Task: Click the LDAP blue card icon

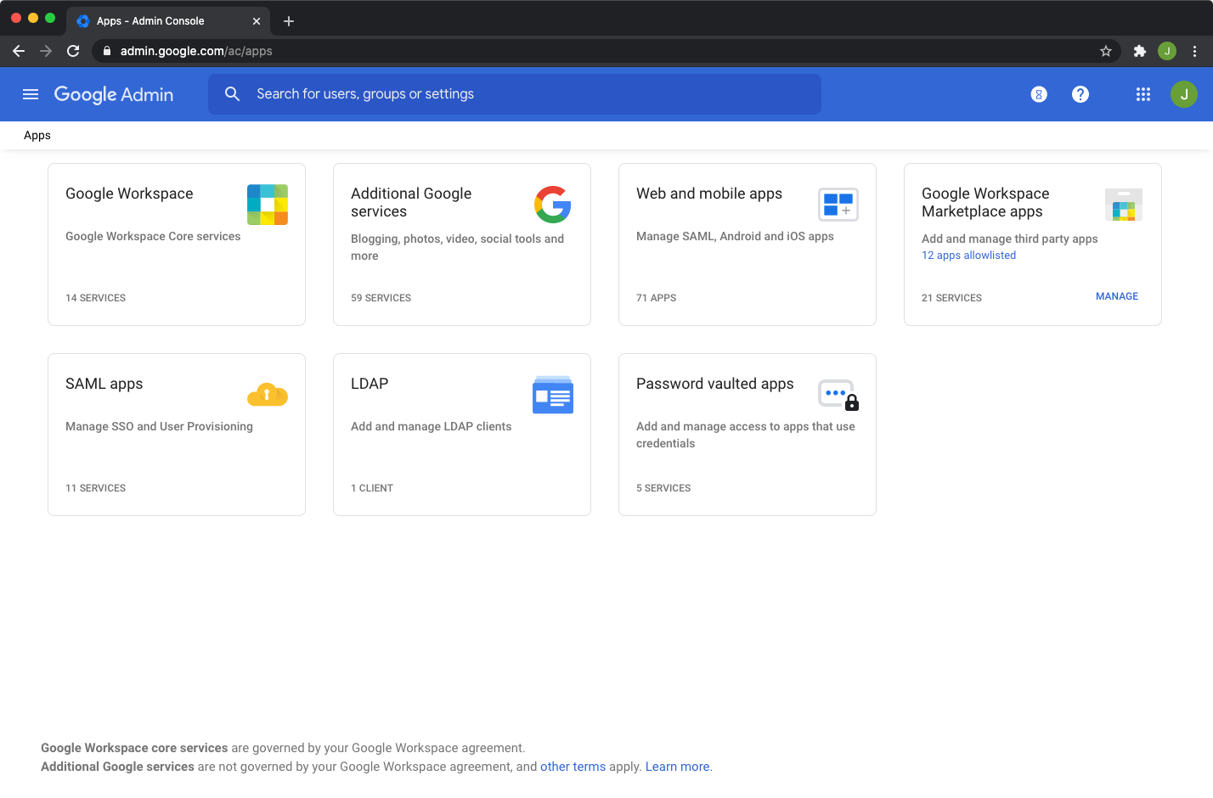Action: coord(552,395)
